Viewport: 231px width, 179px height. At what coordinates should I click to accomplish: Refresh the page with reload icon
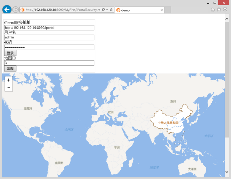(x=111, y=10)
